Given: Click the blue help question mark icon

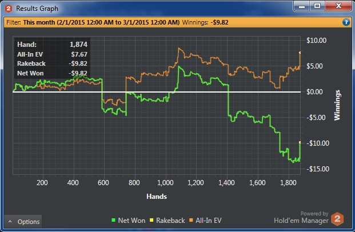Looking at the screenshot, I should tap(346, 22).
